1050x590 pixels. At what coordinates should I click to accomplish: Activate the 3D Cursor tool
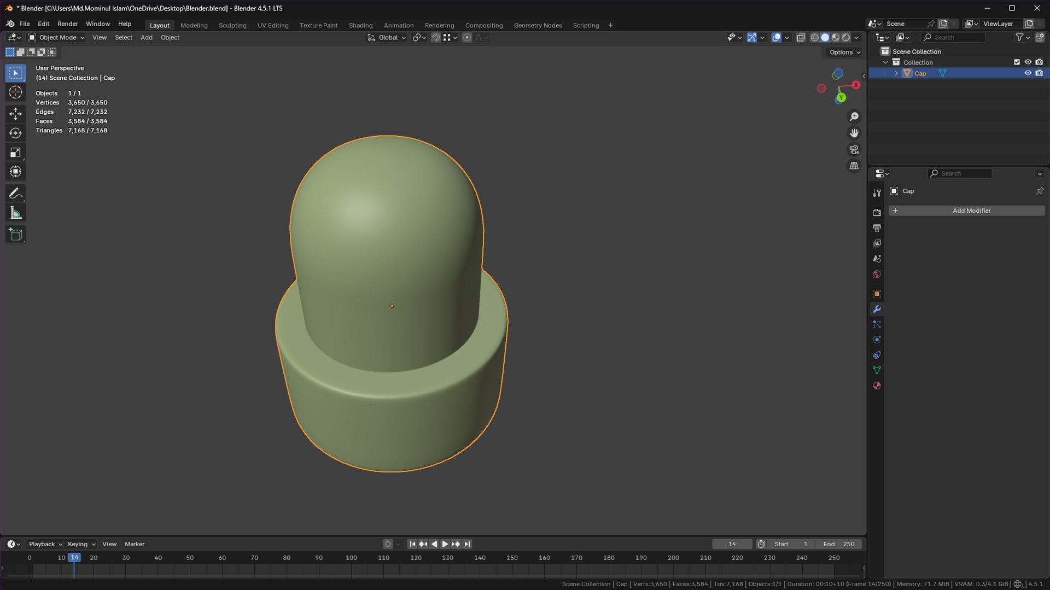click(x=15, y=92)
